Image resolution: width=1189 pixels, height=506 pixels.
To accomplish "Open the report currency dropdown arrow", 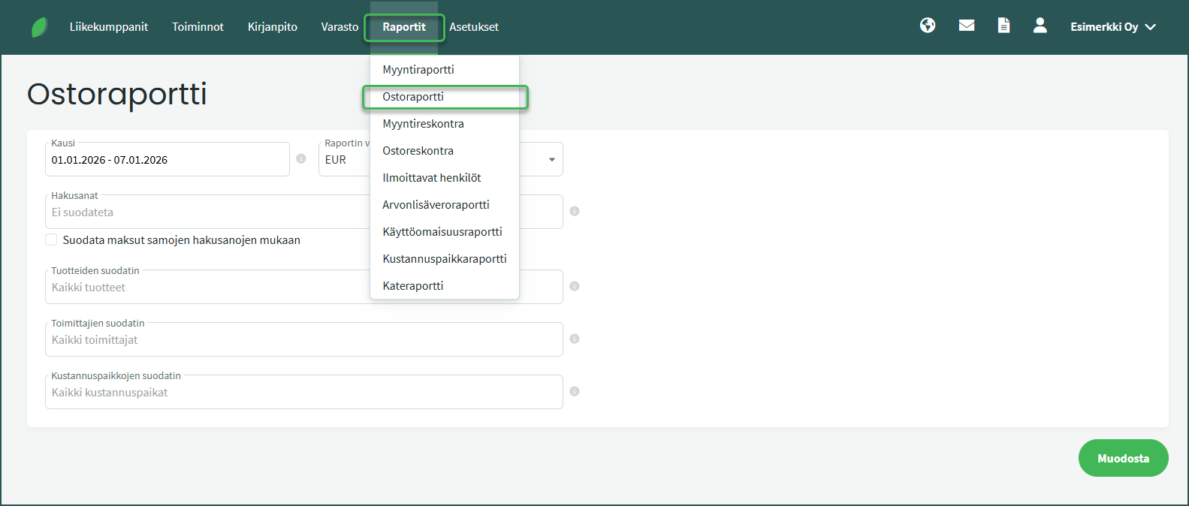I will click(x=552, y=160).
